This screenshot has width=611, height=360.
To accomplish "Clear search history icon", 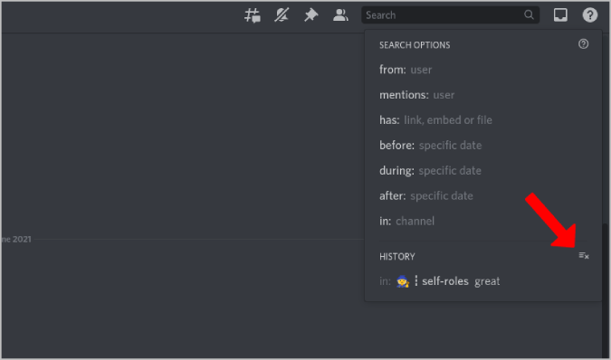I will (x=584, y=256).
